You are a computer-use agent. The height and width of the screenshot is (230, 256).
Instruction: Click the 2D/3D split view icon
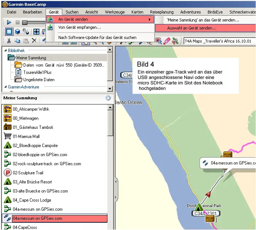[x=26, y=32]
